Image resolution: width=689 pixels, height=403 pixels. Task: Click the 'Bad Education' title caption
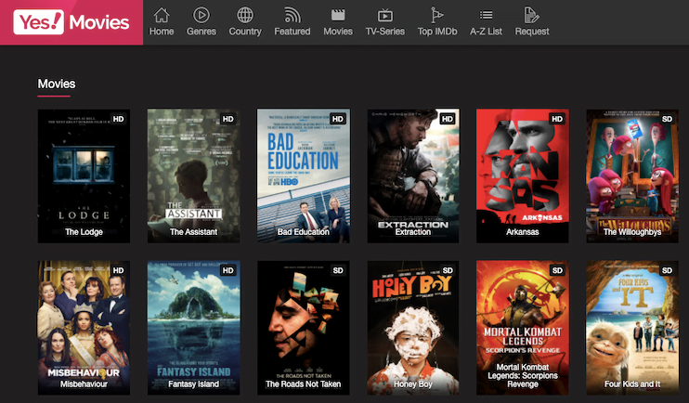pos(304,232)
